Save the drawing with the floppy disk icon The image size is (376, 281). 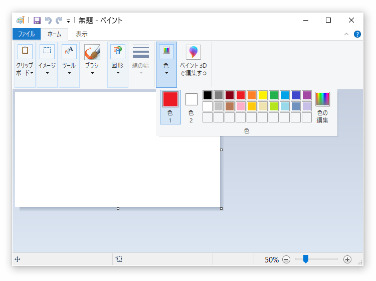pyautogui.click(x=37, y=21)
